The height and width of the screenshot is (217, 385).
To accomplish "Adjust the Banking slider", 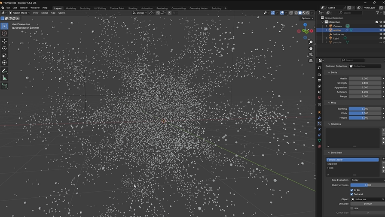I will point(365,109).
